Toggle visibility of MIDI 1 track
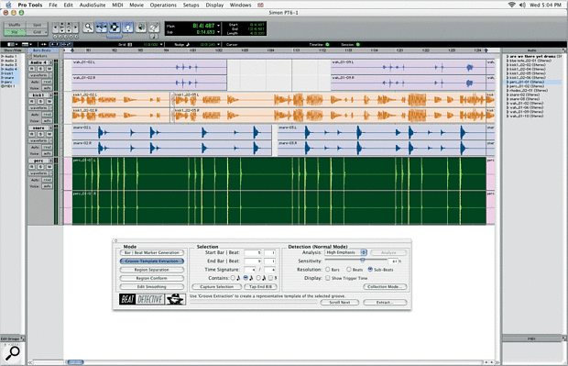568x366 pixels. click(x=8, y=86)
